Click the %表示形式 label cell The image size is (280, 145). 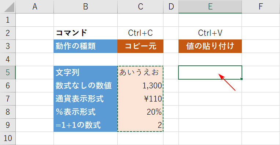[85, 112]
